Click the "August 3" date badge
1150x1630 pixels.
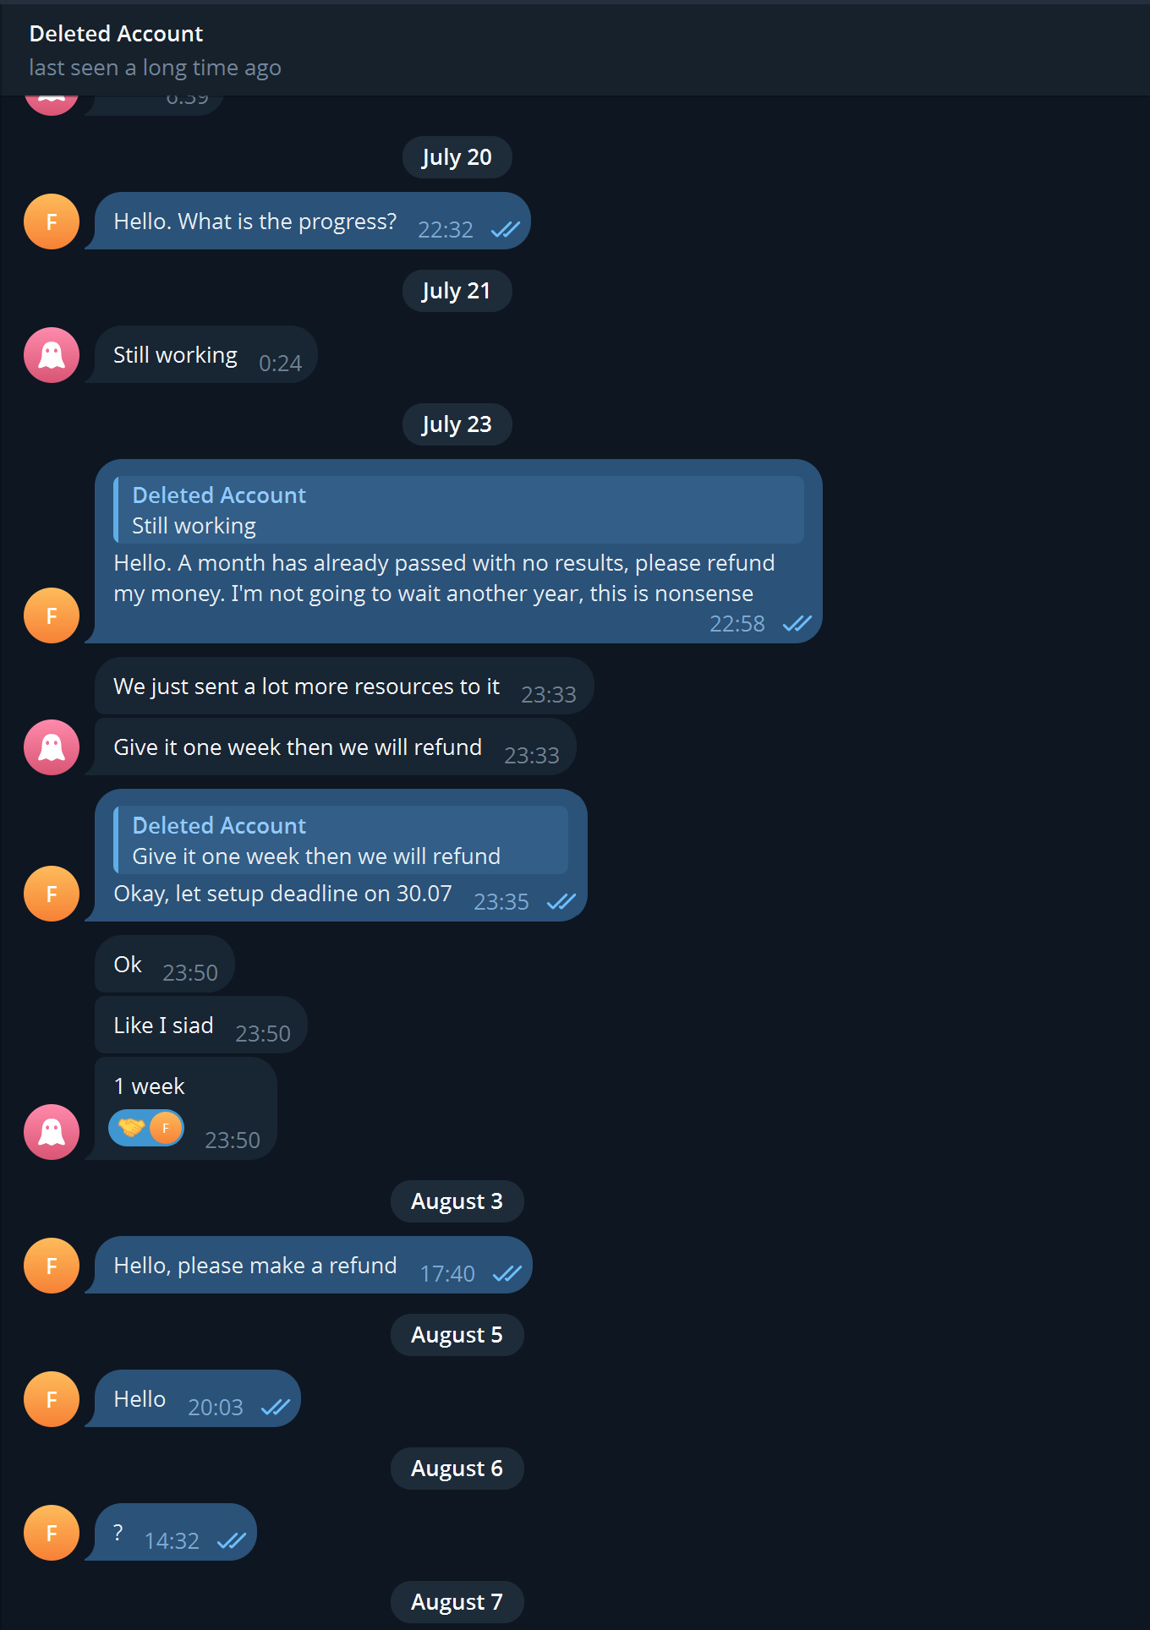tap(457, 1201)
